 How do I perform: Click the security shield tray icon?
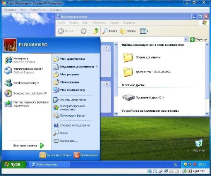point(185,164)
